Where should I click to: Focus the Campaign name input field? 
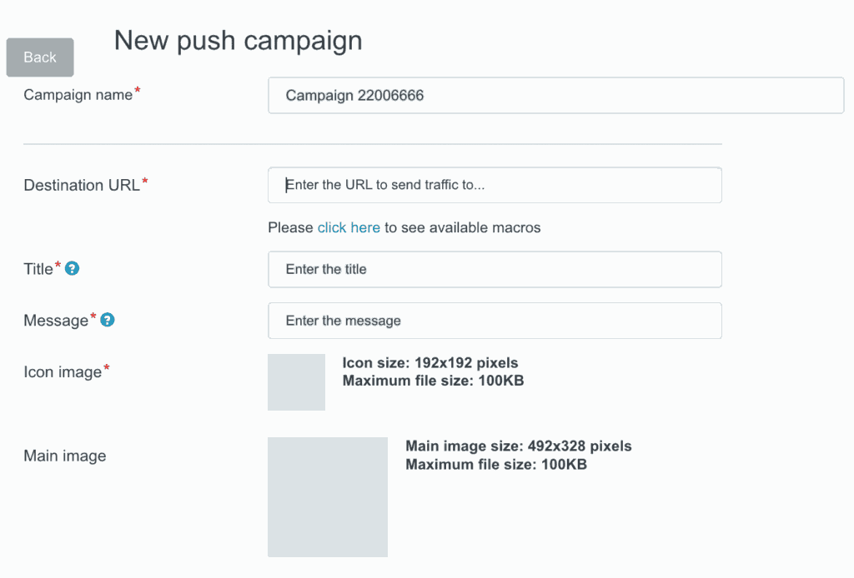[x=555, y=96]
